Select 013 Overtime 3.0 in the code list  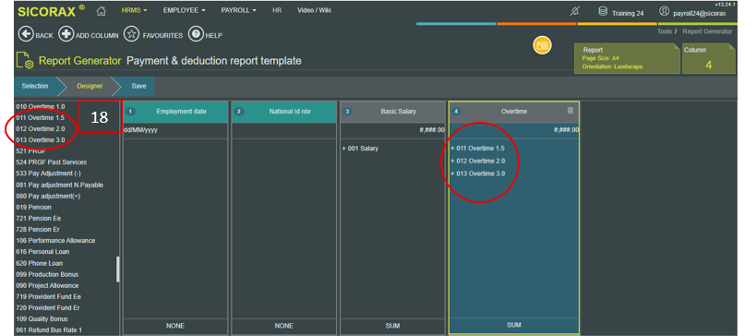[40, 139]
